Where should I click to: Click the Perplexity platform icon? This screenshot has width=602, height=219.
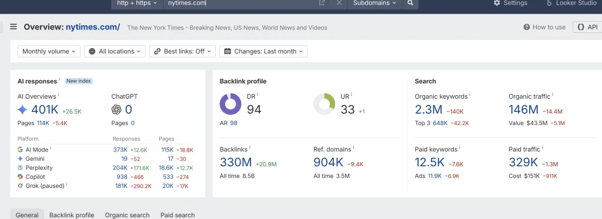(x=21, y=167)
